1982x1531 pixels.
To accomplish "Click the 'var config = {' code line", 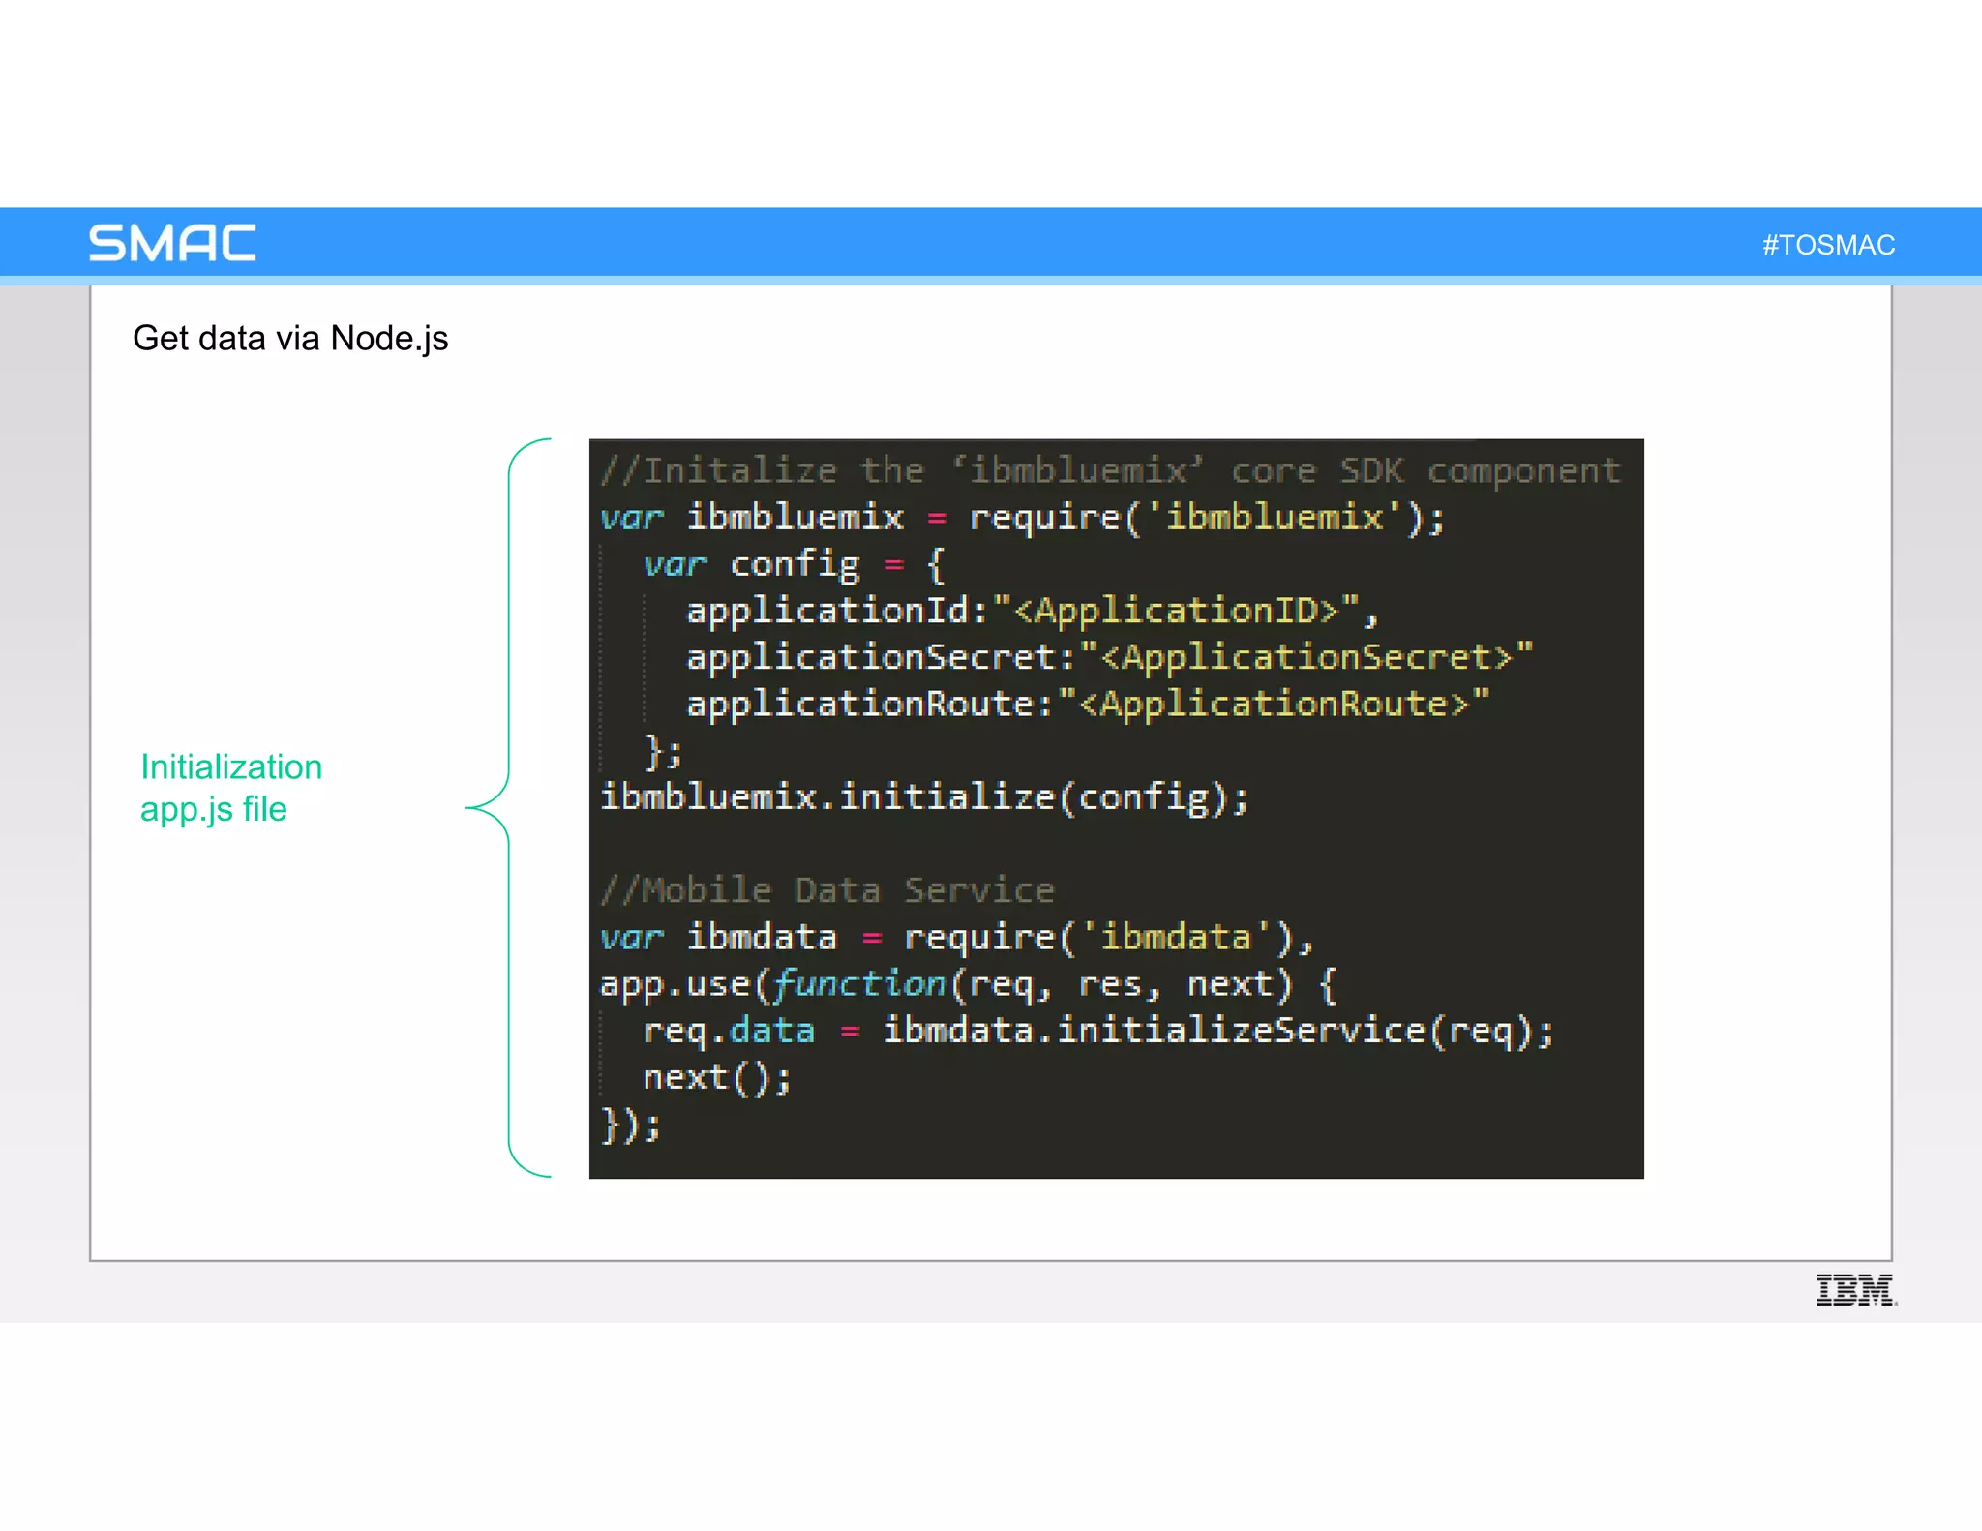I will [795, 564].
